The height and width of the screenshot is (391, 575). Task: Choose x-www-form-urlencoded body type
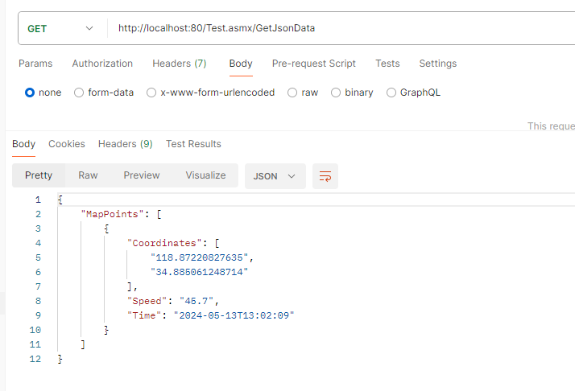pos(151,93)
